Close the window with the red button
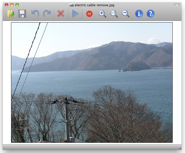This screenshot has width=185, height=153. [x=6, y=5]
